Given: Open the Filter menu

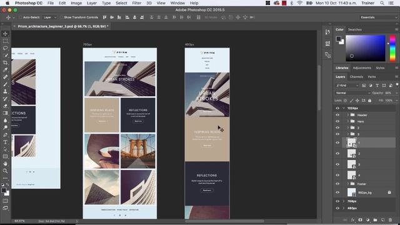Looking at the screenshot, I should coord(137,3).
